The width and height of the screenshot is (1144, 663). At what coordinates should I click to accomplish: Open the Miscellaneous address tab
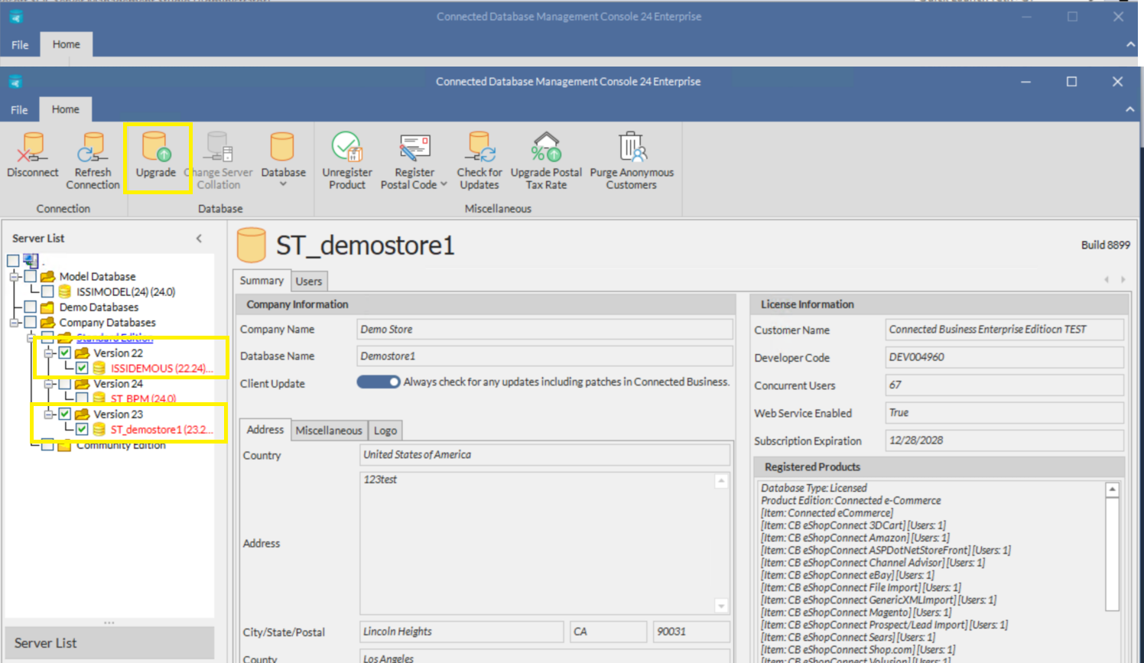coord(329,431)
